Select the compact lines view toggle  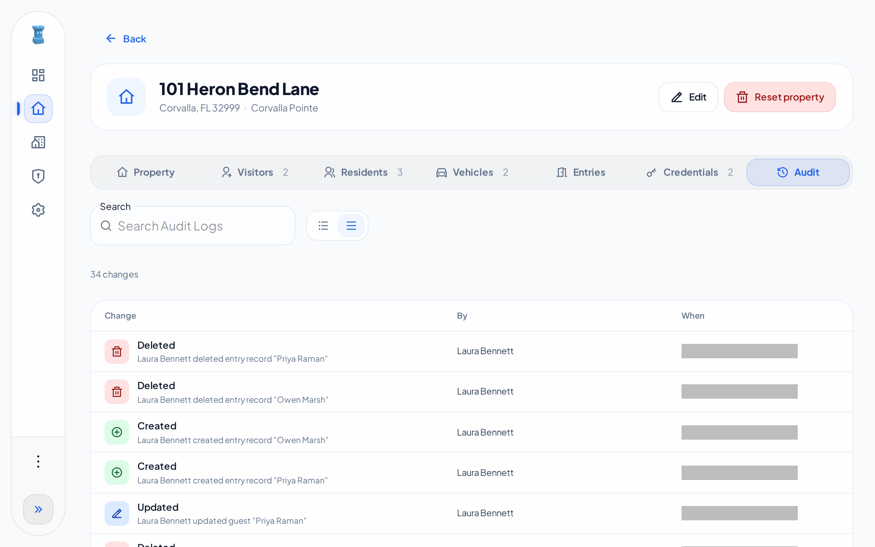(x=351, y=226)
